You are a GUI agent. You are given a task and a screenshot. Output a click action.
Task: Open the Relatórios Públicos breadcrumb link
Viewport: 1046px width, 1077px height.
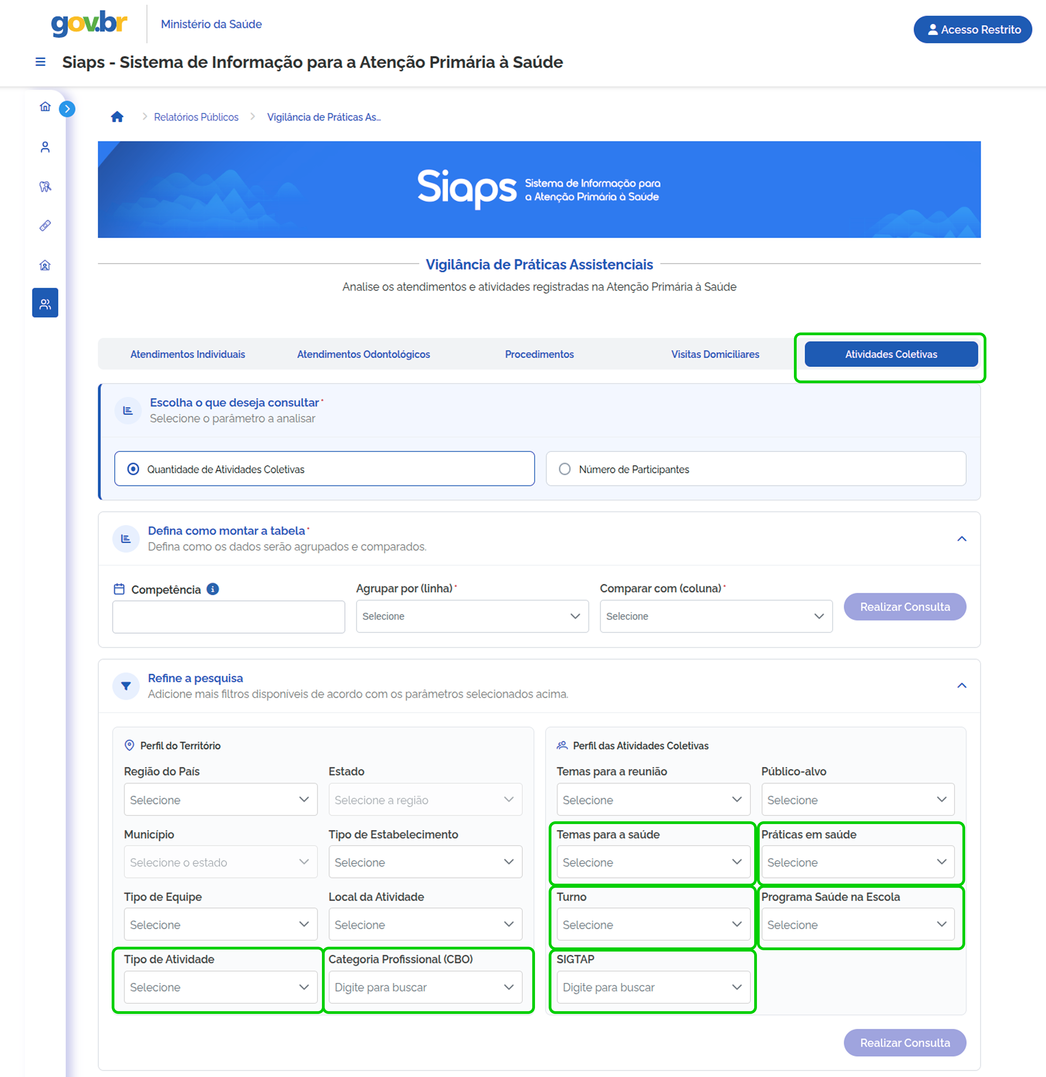196,117
